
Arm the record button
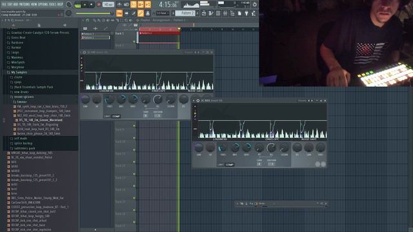coord(99,5)
